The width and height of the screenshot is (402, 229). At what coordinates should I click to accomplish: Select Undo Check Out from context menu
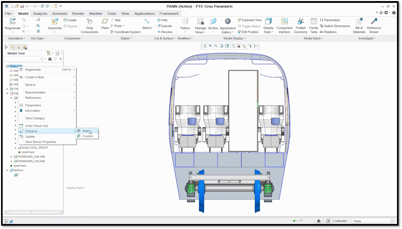[47, 126]
